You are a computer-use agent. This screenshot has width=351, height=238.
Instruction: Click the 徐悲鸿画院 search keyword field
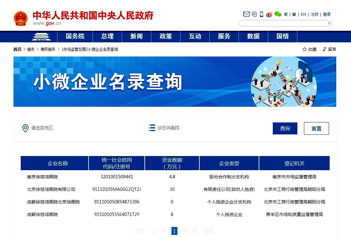[x=168, y=128]
